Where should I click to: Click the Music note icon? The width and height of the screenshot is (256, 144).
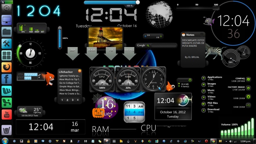204,91
